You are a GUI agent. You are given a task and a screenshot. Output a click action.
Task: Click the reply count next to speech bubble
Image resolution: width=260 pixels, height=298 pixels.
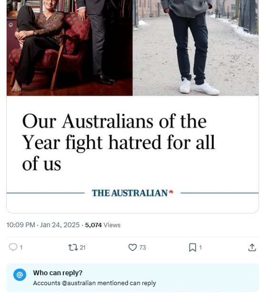(21, 248)
